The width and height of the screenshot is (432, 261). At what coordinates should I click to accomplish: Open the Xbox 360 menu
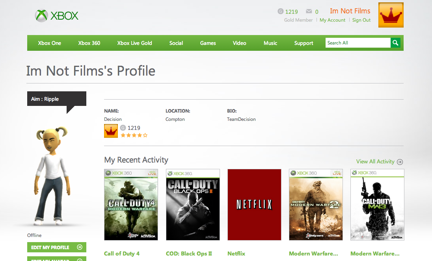(x=89, y=43)
